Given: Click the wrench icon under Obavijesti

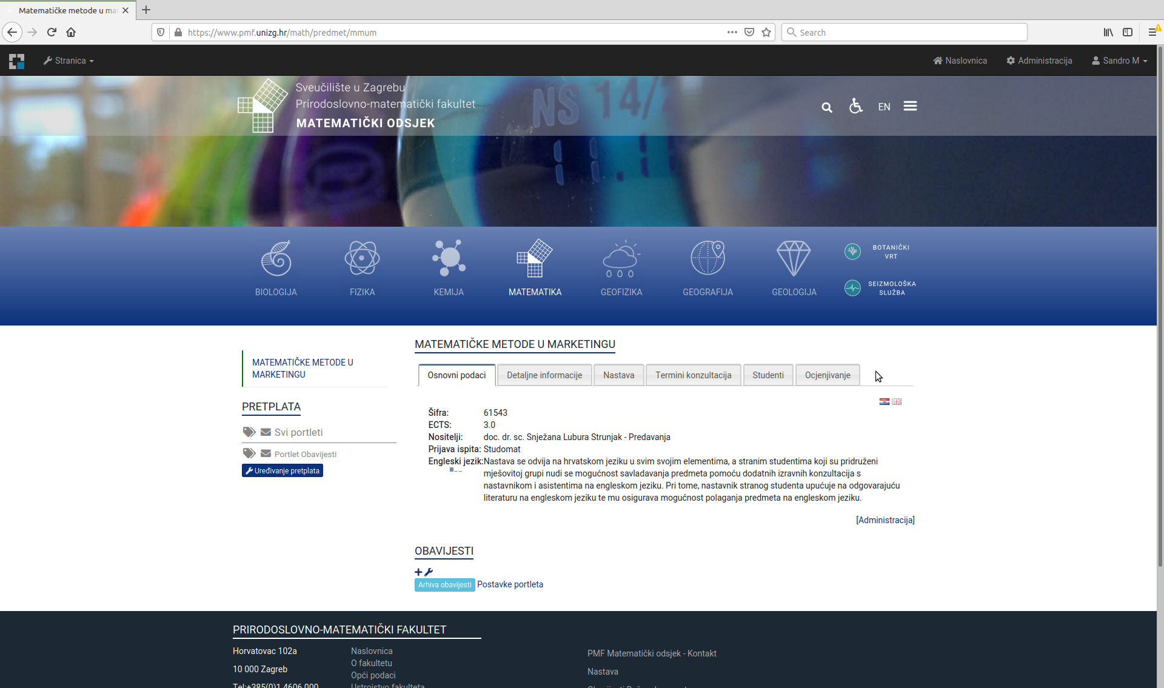Looking at the screenshot, I should click(x=429, y=572).
